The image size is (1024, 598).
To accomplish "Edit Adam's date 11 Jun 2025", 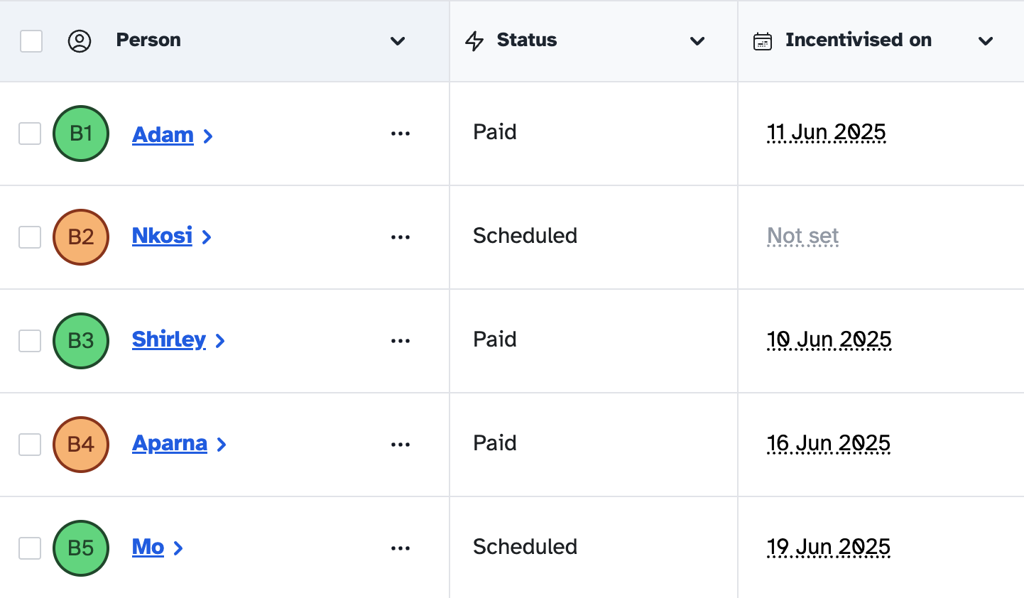I will click(x=827, y=132).
